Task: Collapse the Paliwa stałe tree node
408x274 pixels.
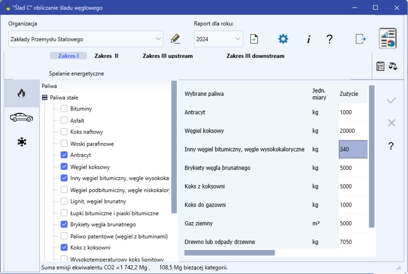Action: click(x=45, y=98)
